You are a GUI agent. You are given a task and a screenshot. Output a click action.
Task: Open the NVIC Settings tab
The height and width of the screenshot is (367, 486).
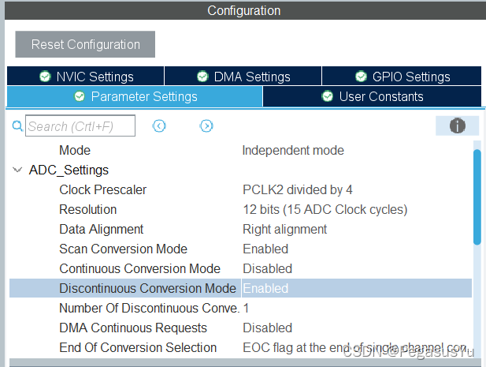(x=86, y=76)
